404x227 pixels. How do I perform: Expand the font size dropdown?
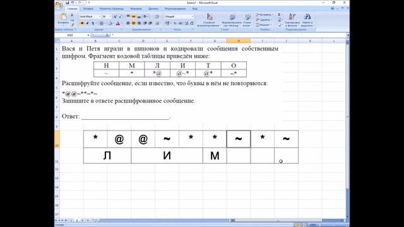pos(110,17)
